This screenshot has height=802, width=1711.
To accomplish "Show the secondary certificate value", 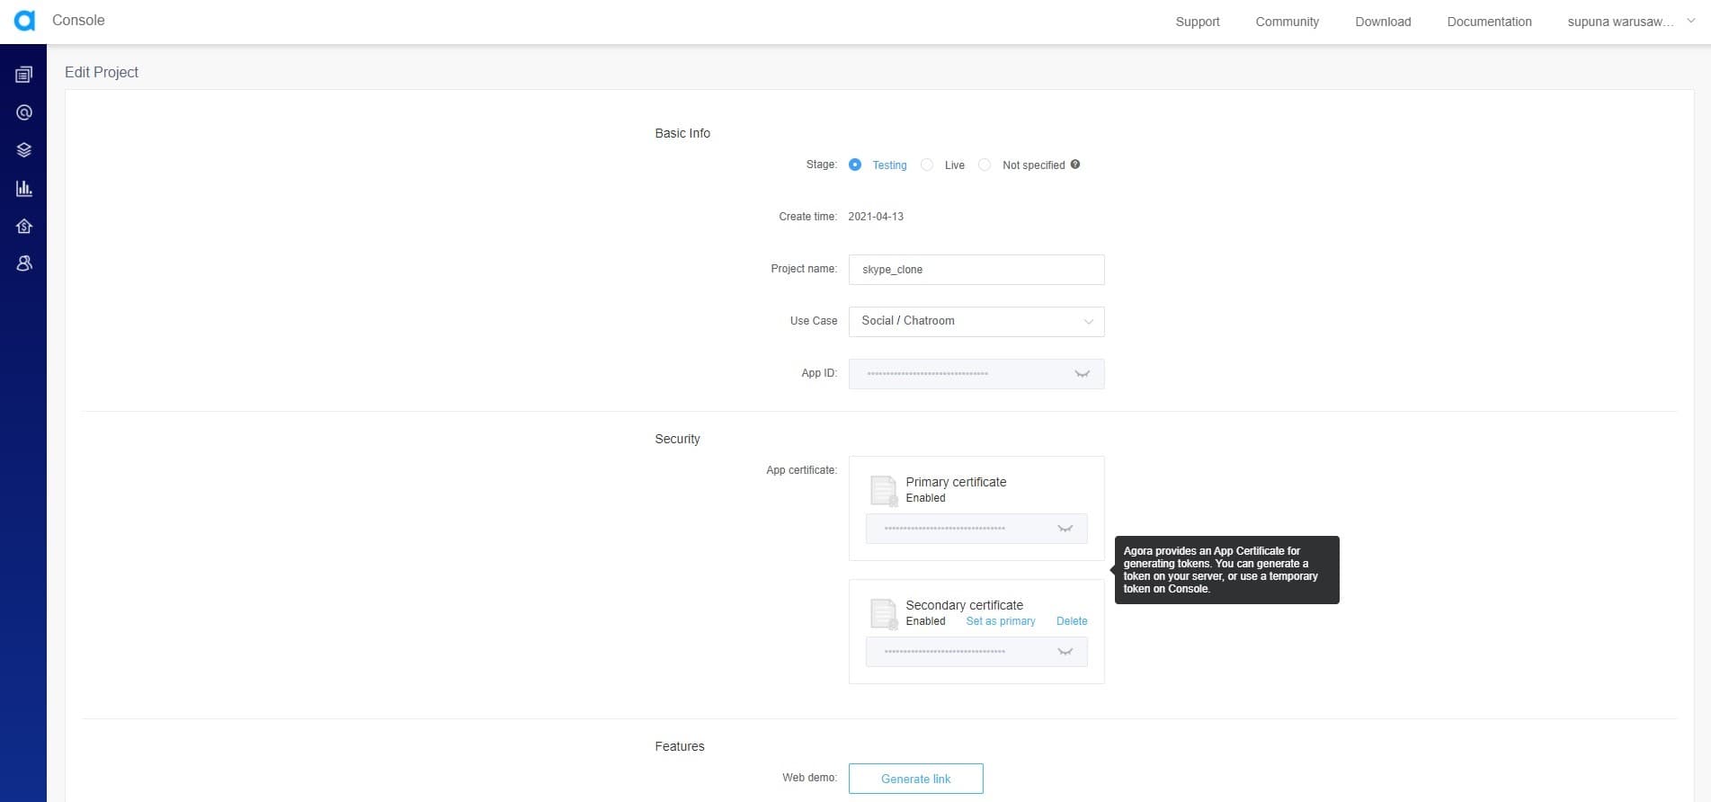I will (1065, 652).
